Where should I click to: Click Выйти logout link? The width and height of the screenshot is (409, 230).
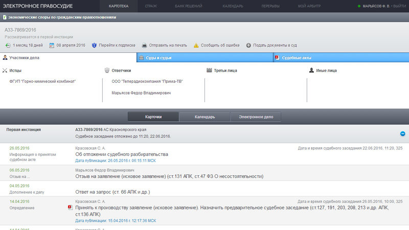[399, 6]
